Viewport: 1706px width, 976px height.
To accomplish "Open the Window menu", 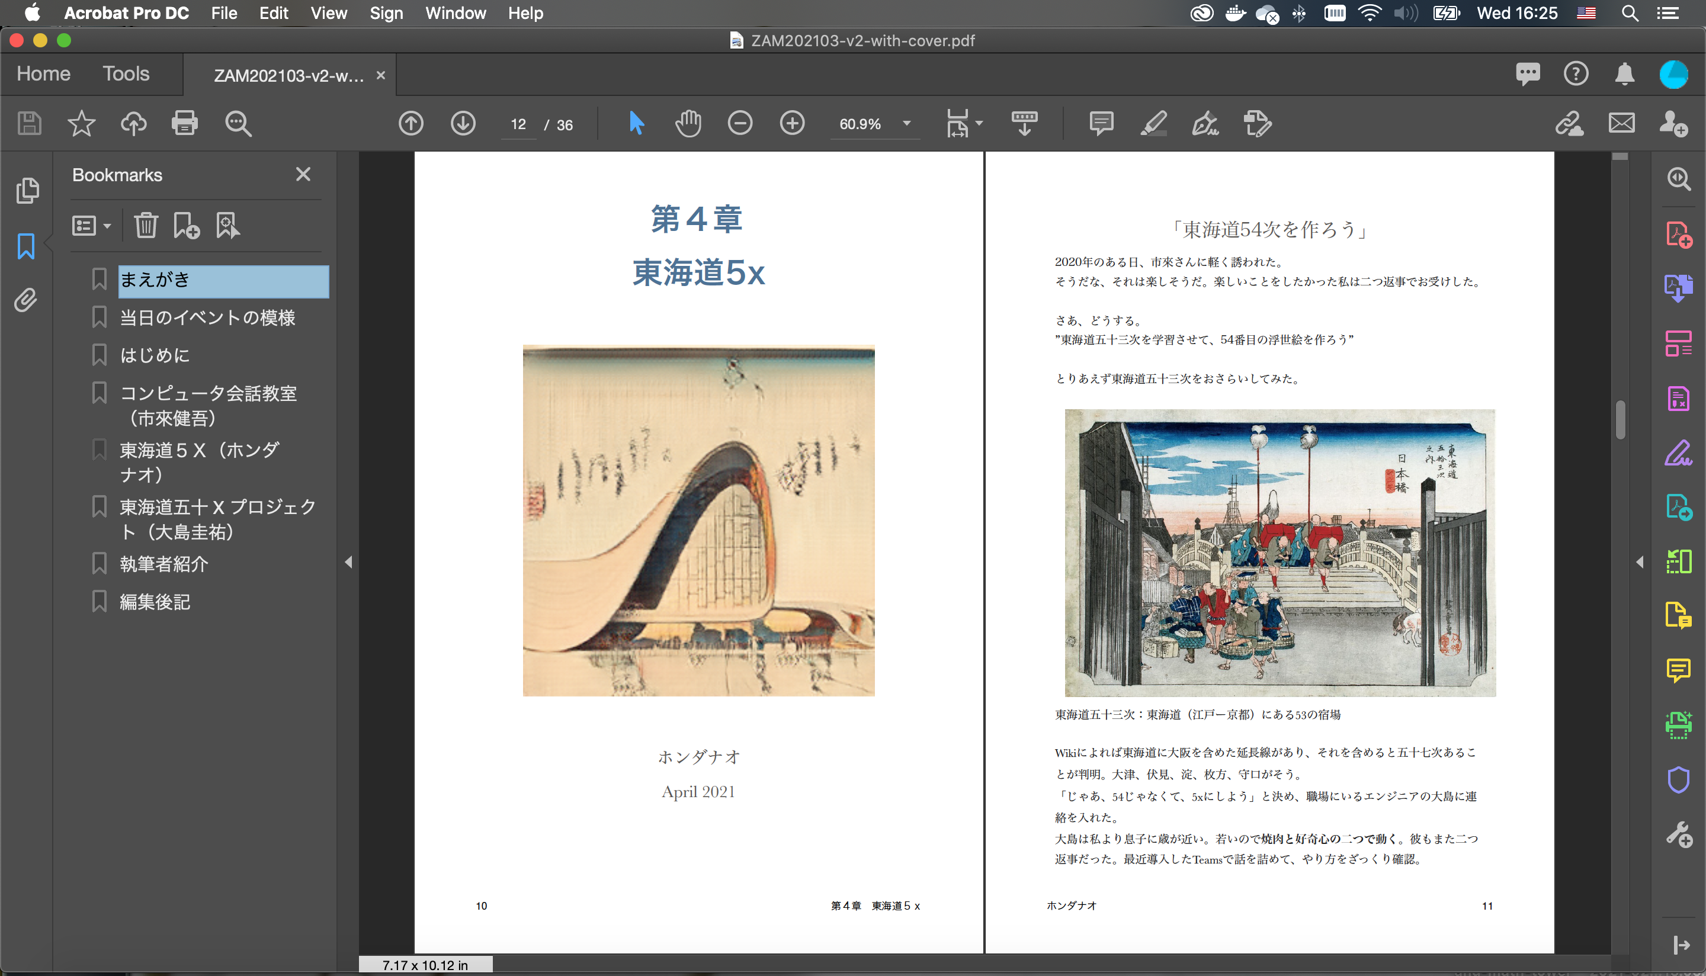I will [x=455, y=14].
